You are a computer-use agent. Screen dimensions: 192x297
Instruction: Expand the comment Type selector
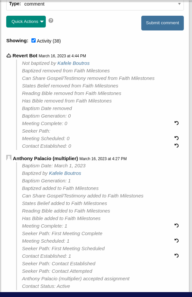pyautogui.click(x=95, y=4)
